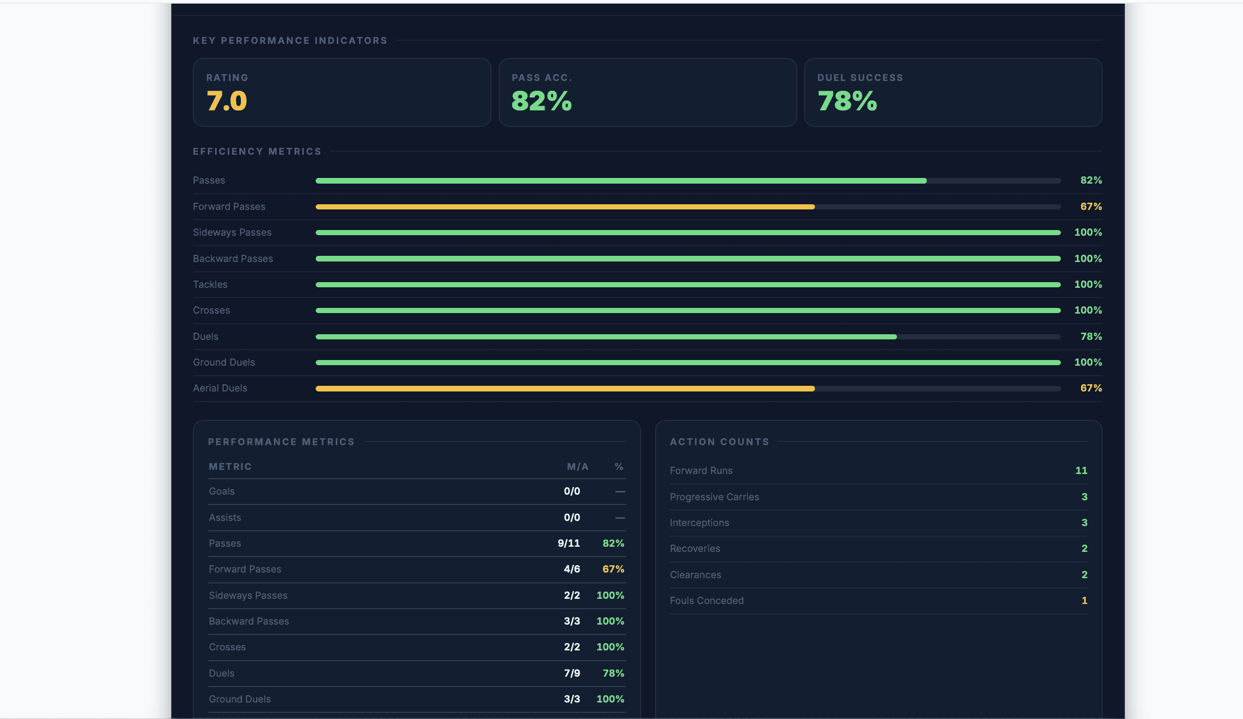This screenshot has height=719, width=1243.
Task: Click the Rating 7.0 KPI card
Action: (342, 92)
